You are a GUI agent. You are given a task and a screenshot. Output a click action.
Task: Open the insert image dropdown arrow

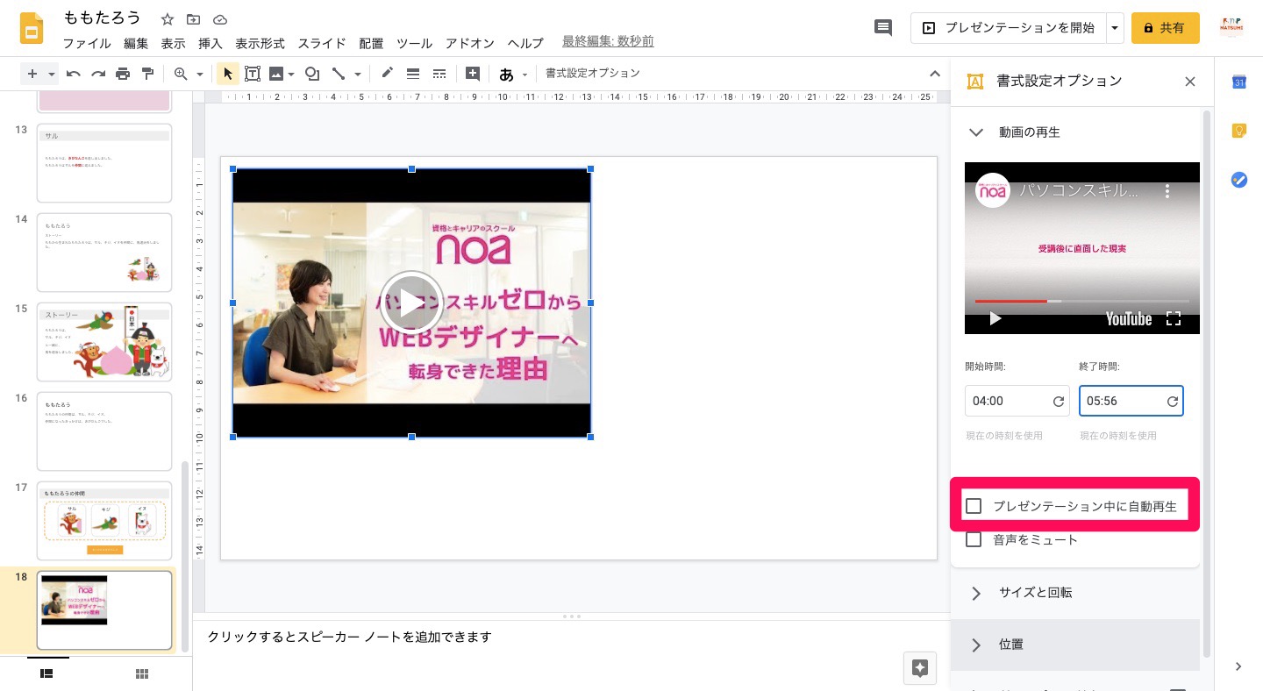tap(291, 75)
